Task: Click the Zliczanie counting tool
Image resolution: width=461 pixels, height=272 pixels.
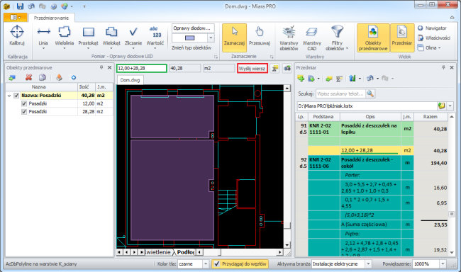Action: [133, 37]
